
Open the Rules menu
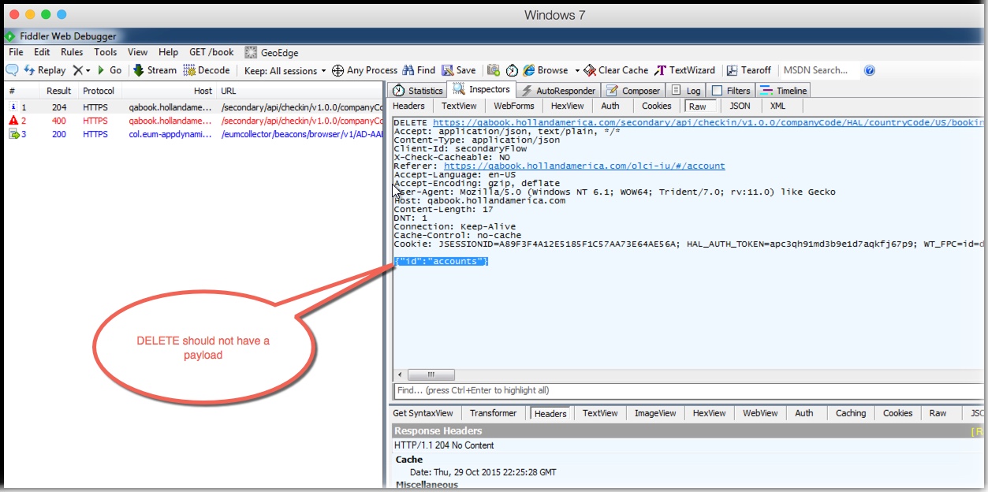click(x=72, y=52)
